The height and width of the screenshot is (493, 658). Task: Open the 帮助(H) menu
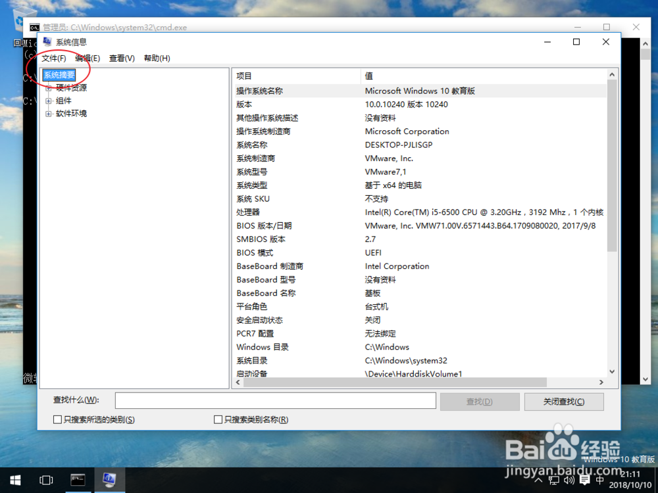(x=157, y=59)
